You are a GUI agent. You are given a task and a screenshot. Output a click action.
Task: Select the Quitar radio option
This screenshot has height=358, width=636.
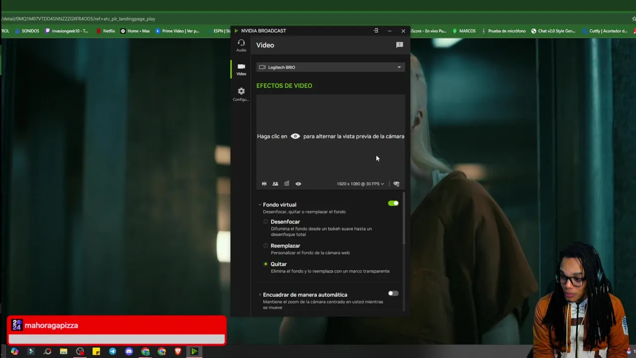click(266, 264)
